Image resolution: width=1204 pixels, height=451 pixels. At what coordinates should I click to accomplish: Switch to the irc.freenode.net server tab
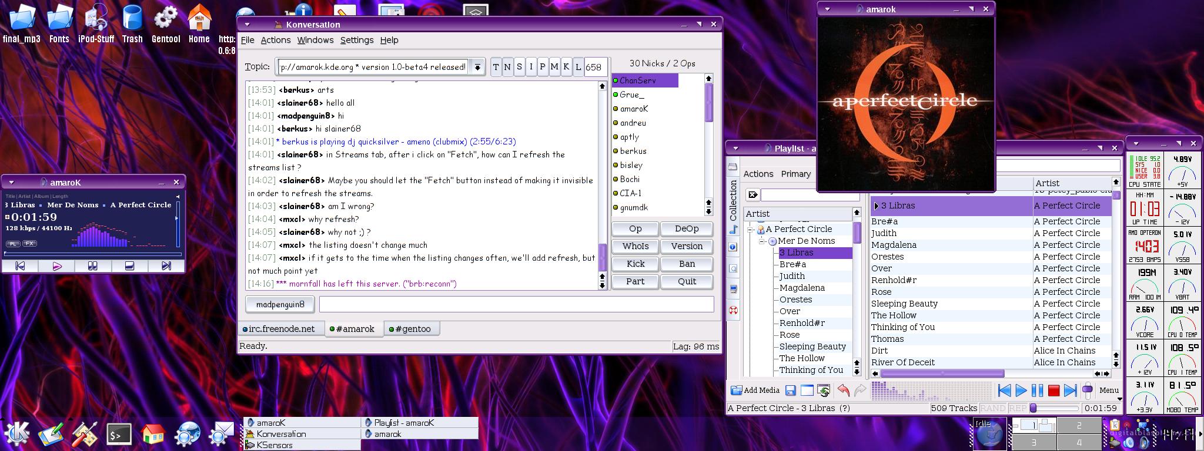281,329
